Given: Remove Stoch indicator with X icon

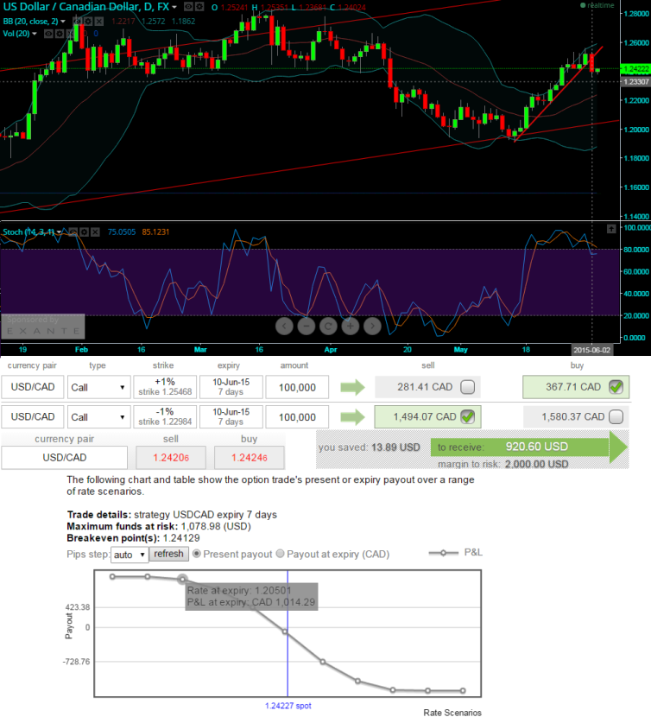Looking at the screenshot, I should 95,232.
